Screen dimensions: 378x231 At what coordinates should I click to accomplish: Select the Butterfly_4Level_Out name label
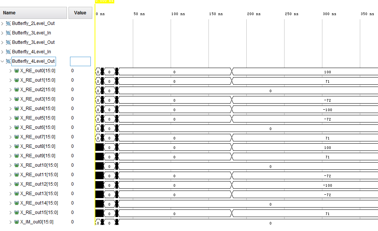coord(34,61)
